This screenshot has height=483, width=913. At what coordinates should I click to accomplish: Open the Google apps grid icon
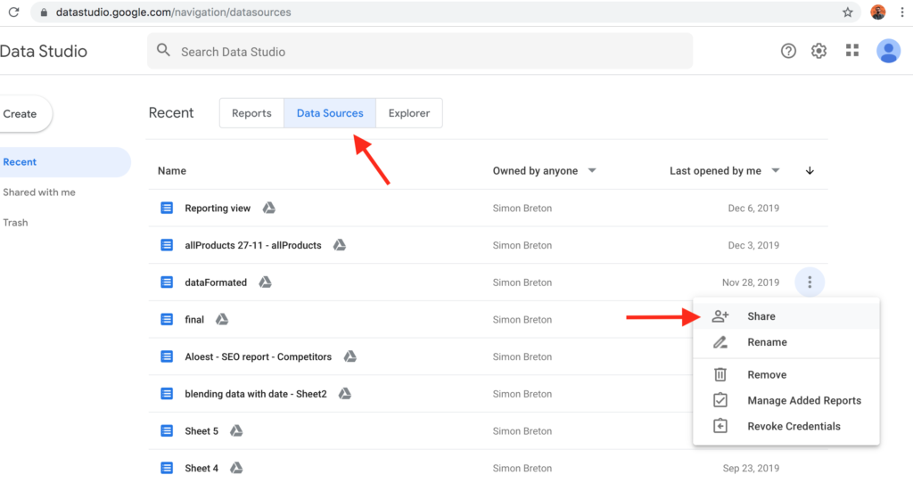[x=852, y=51]
